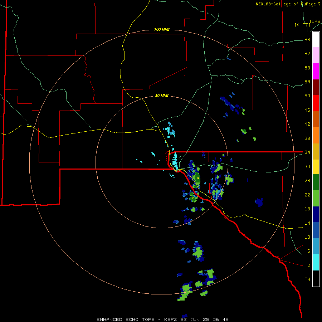The height and width of the screenshot is (322, 322).
Task: Pick the bright yellow legend band
Action: pos(316,166)
